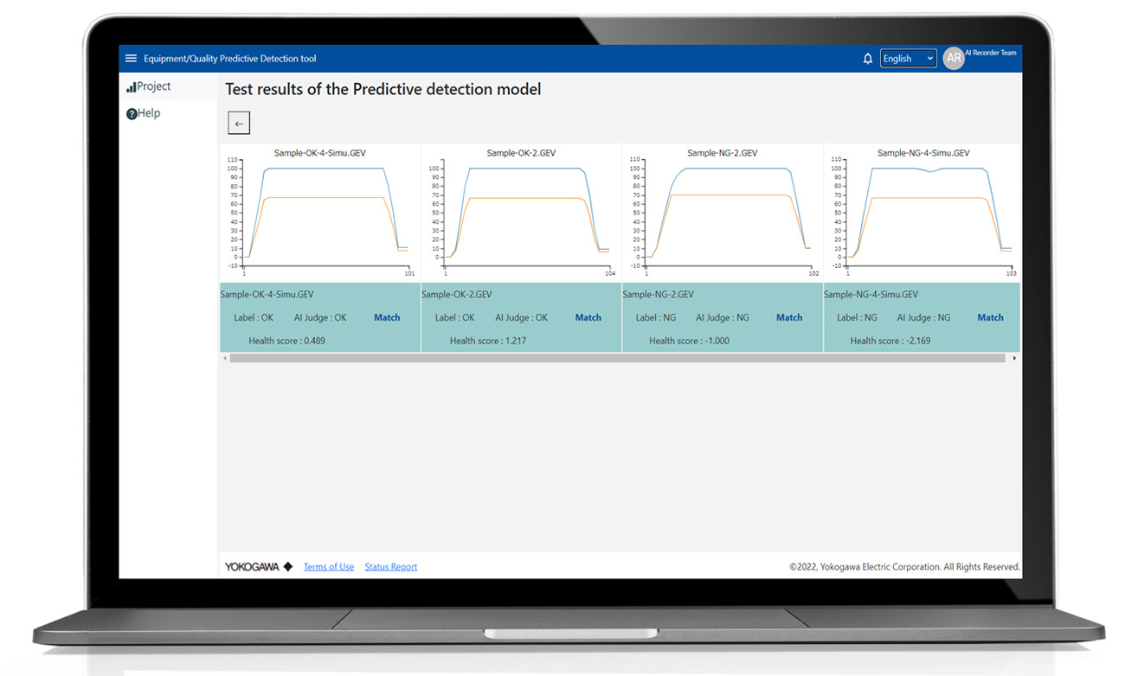Click 'Health score : 0.489'
This screenshot has height=676, width=1125.
tap(287, 341)
